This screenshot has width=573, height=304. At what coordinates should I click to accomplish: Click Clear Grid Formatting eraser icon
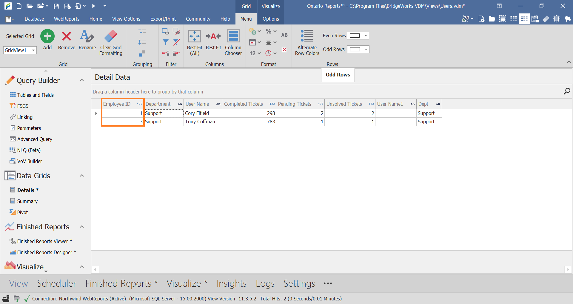111,36
